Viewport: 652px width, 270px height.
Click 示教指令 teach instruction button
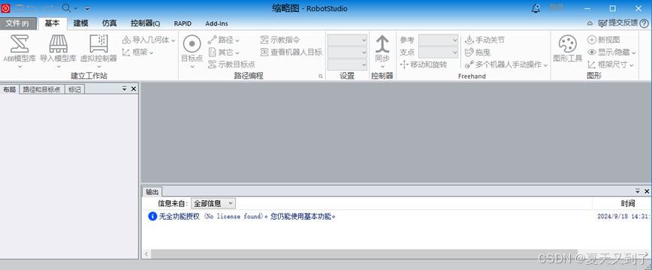[x=280, y=40]
